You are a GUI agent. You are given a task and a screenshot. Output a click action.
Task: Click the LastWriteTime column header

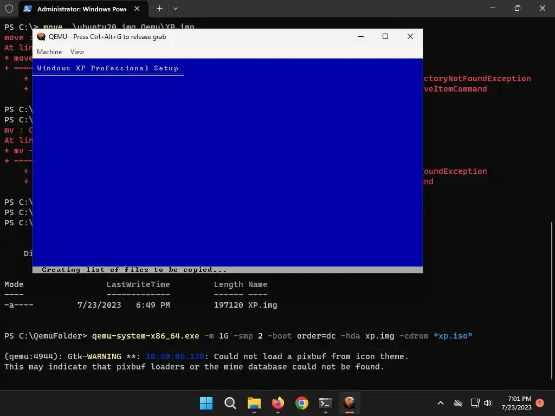138,284
